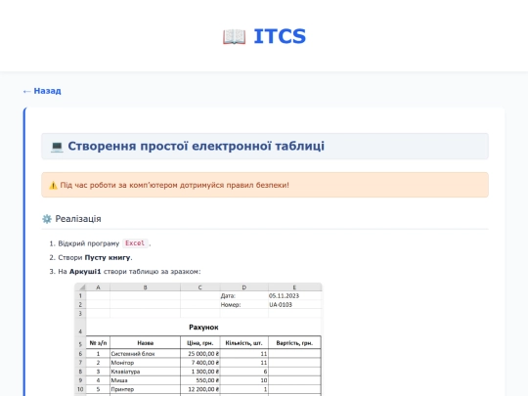Click the Excel code label
Viewport: 528px width, 396px height.
(135, 243)
